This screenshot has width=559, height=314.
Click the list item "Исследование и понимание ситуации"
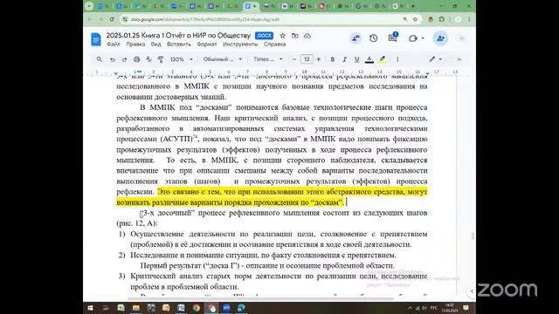tap(263, 256)
